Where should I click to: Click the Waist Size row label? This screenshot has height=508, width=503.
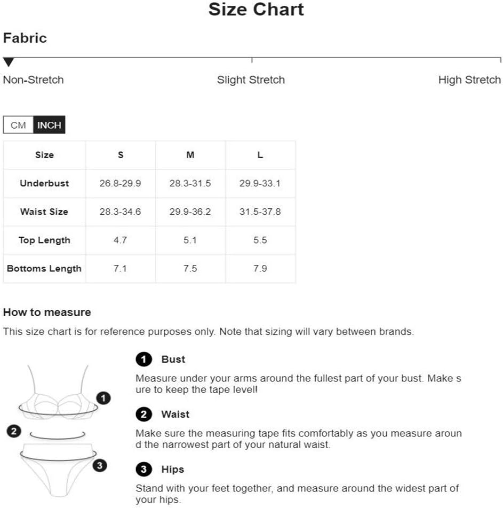(44, 212)
